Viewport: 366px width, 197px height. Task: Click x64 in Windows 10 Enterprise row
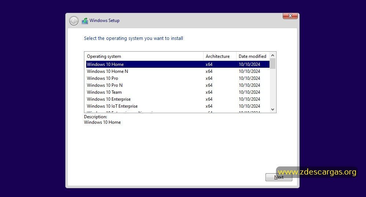[x=209, y=99]
